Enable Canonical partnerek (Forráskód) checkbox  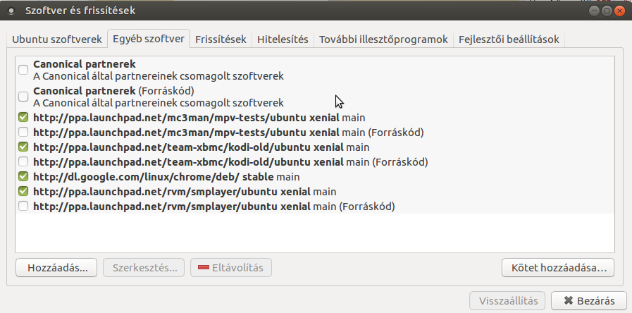click(23, 97)
